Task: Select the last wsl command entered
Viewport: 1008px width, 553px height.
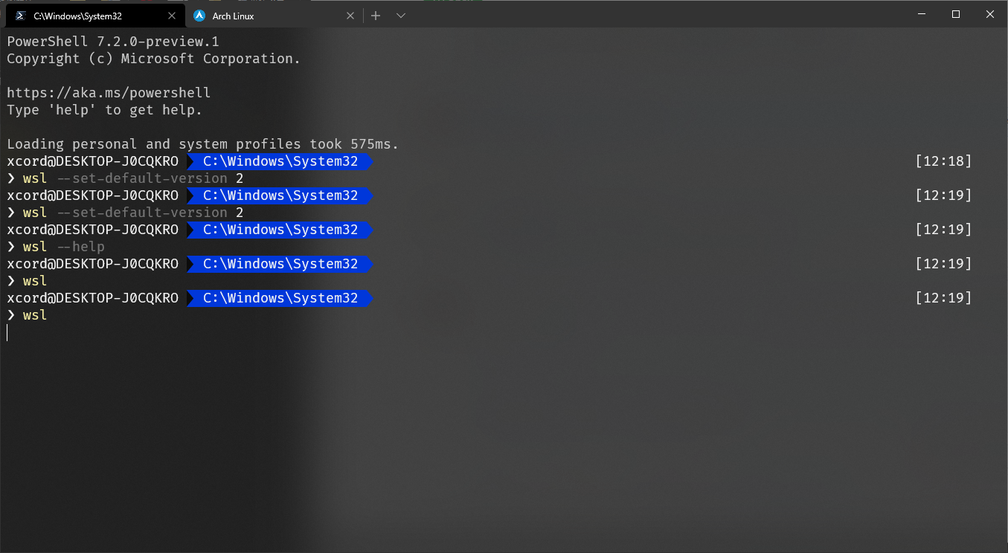Action: [33, 314]
